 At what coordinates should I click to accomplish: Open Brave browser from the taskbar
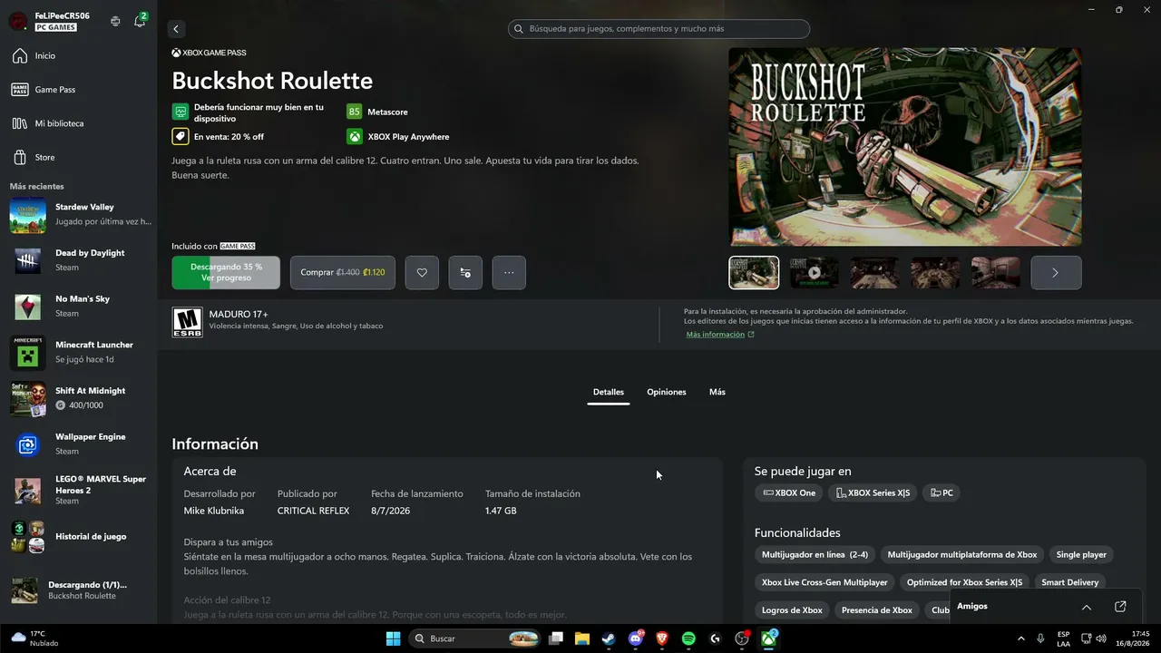[662, 638]
